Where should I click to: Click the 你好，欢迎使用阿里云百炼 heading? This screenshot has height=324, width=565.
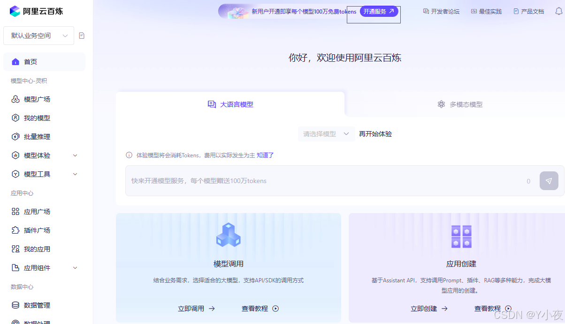tap(345, 58)
